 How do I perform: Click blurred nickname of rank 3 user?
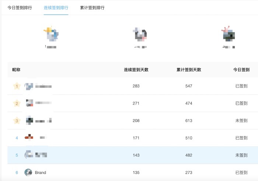click(x=43, y=121)
